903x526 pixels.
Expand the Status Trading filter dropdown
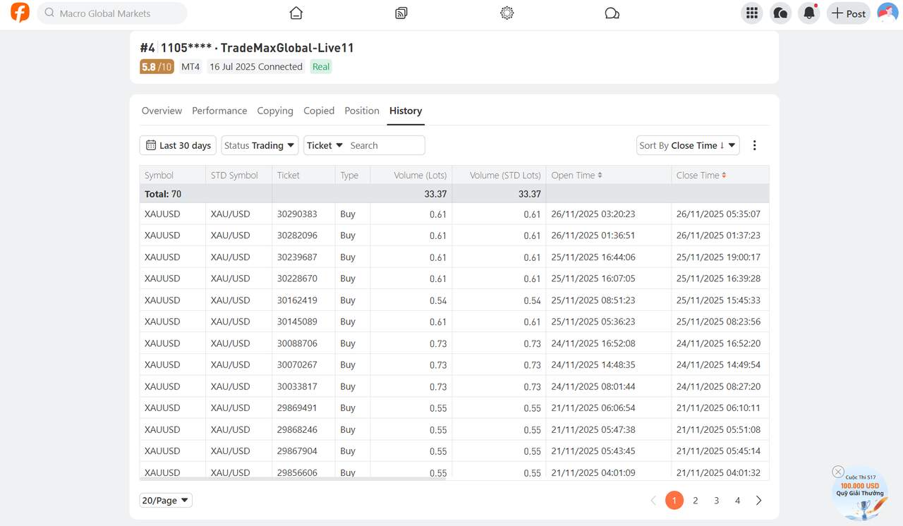coord(259,145)
